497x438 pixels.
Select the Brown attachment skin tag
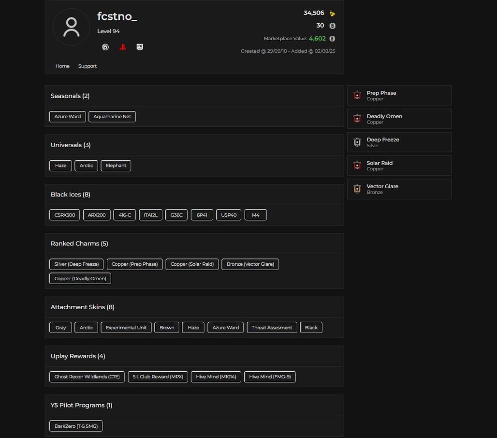pos(167,328)
